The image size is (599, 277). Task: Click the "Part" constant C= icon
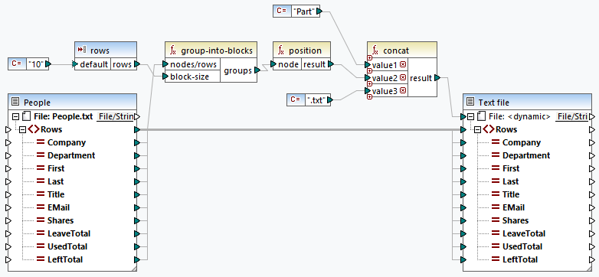click(282, 11)
